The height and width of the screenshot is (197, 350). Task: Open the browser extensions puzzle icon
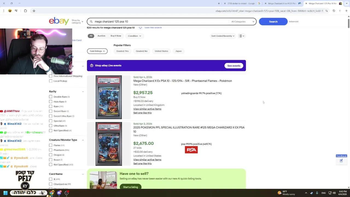(25, 11)
